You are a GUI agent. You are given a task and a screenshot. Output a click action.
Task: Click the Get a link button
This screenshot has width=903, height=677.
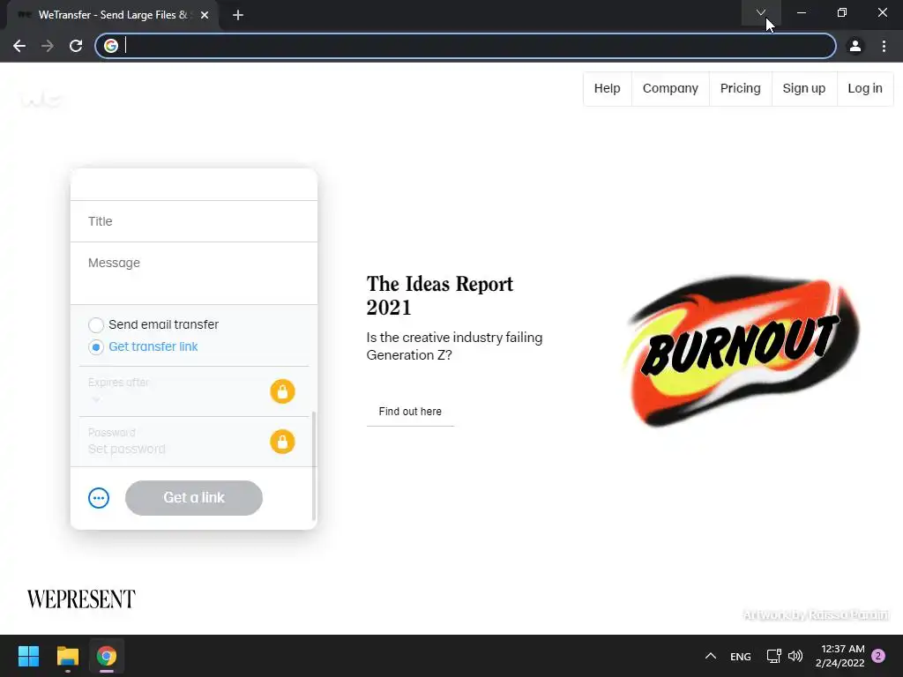(x=194, y=498)
